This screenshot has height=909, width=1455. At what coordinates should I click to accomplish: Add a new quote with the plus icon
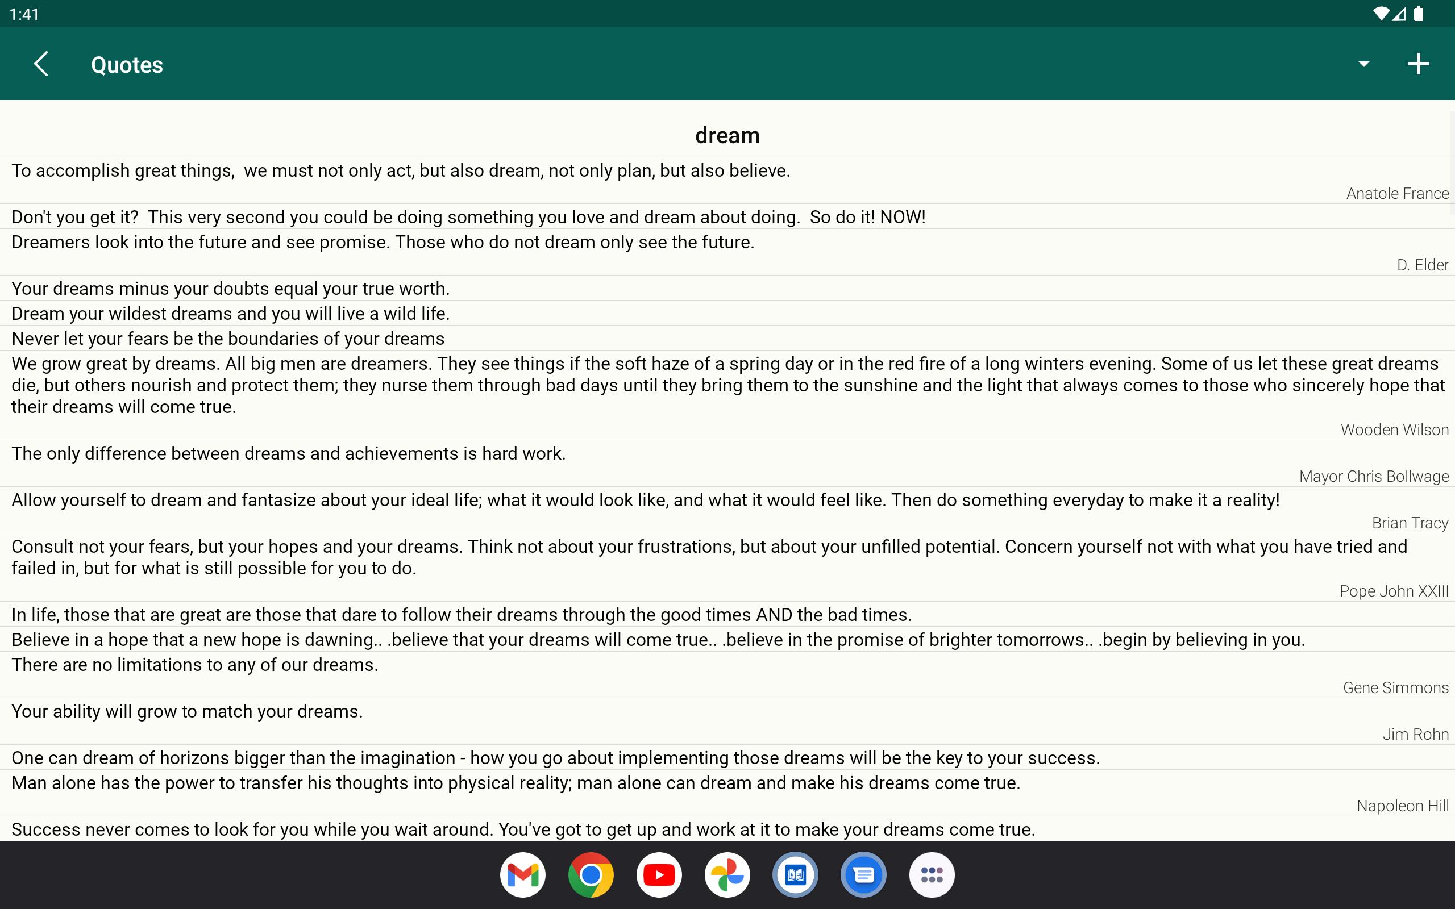1418,64
